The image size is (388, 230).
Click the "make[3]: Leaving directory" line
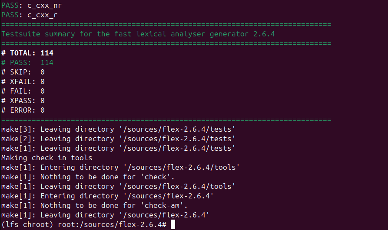(x=118, y=129)
